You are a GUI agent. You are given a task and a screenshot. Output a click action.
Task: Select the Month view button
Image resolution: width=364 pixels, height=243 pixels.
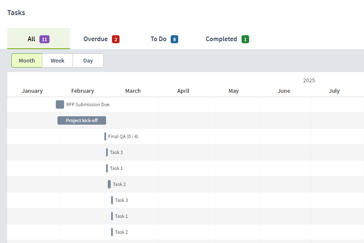pyautogui.click(x=27, y=60)
